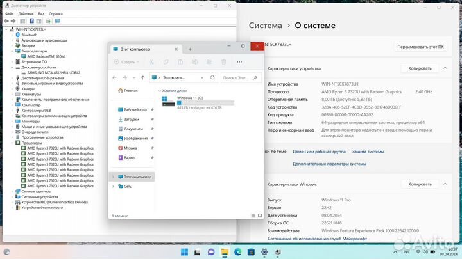Close the Этот компьютер Explorer tab

176,49
